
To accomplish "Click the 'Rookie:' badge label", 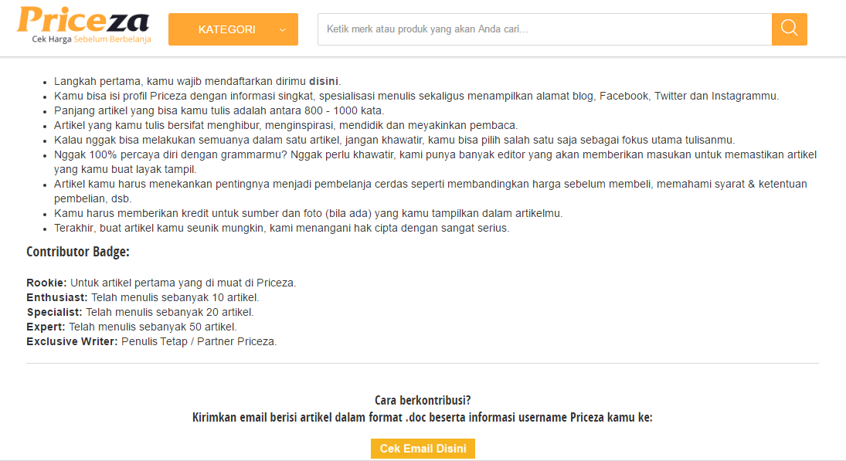I will (46, 283).
